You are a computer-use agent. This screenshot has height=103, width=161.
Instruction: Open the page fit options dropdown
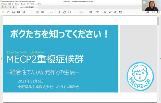(93, 12)
